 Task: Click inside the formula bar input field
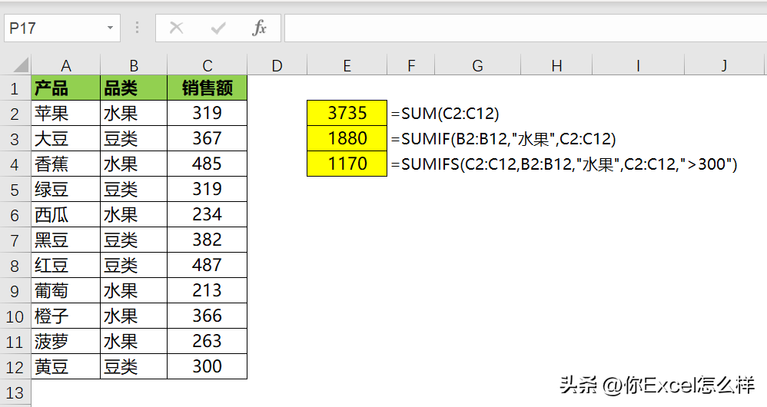pyautogui.click(x=523, y=28)
